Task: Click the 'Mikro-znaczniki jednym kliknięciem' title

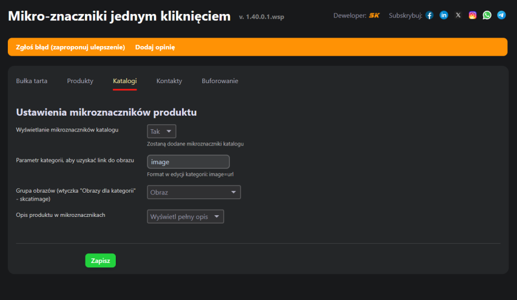Action: click(x=119, y=16)
